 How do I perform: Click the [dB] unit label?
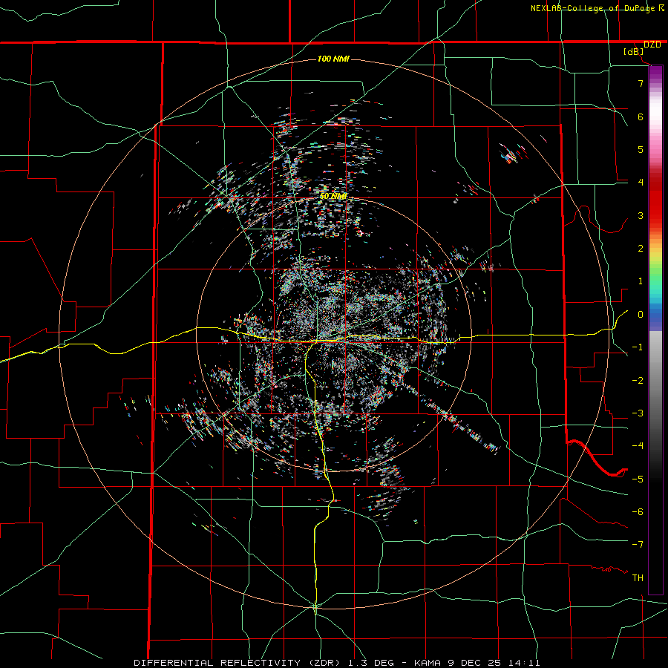(633, 52)
